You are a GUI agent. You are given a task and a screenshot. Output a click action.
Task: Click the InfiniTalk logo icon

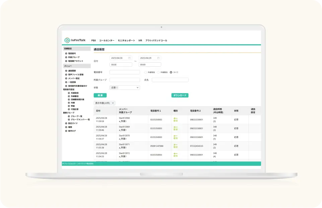(67, 40)
